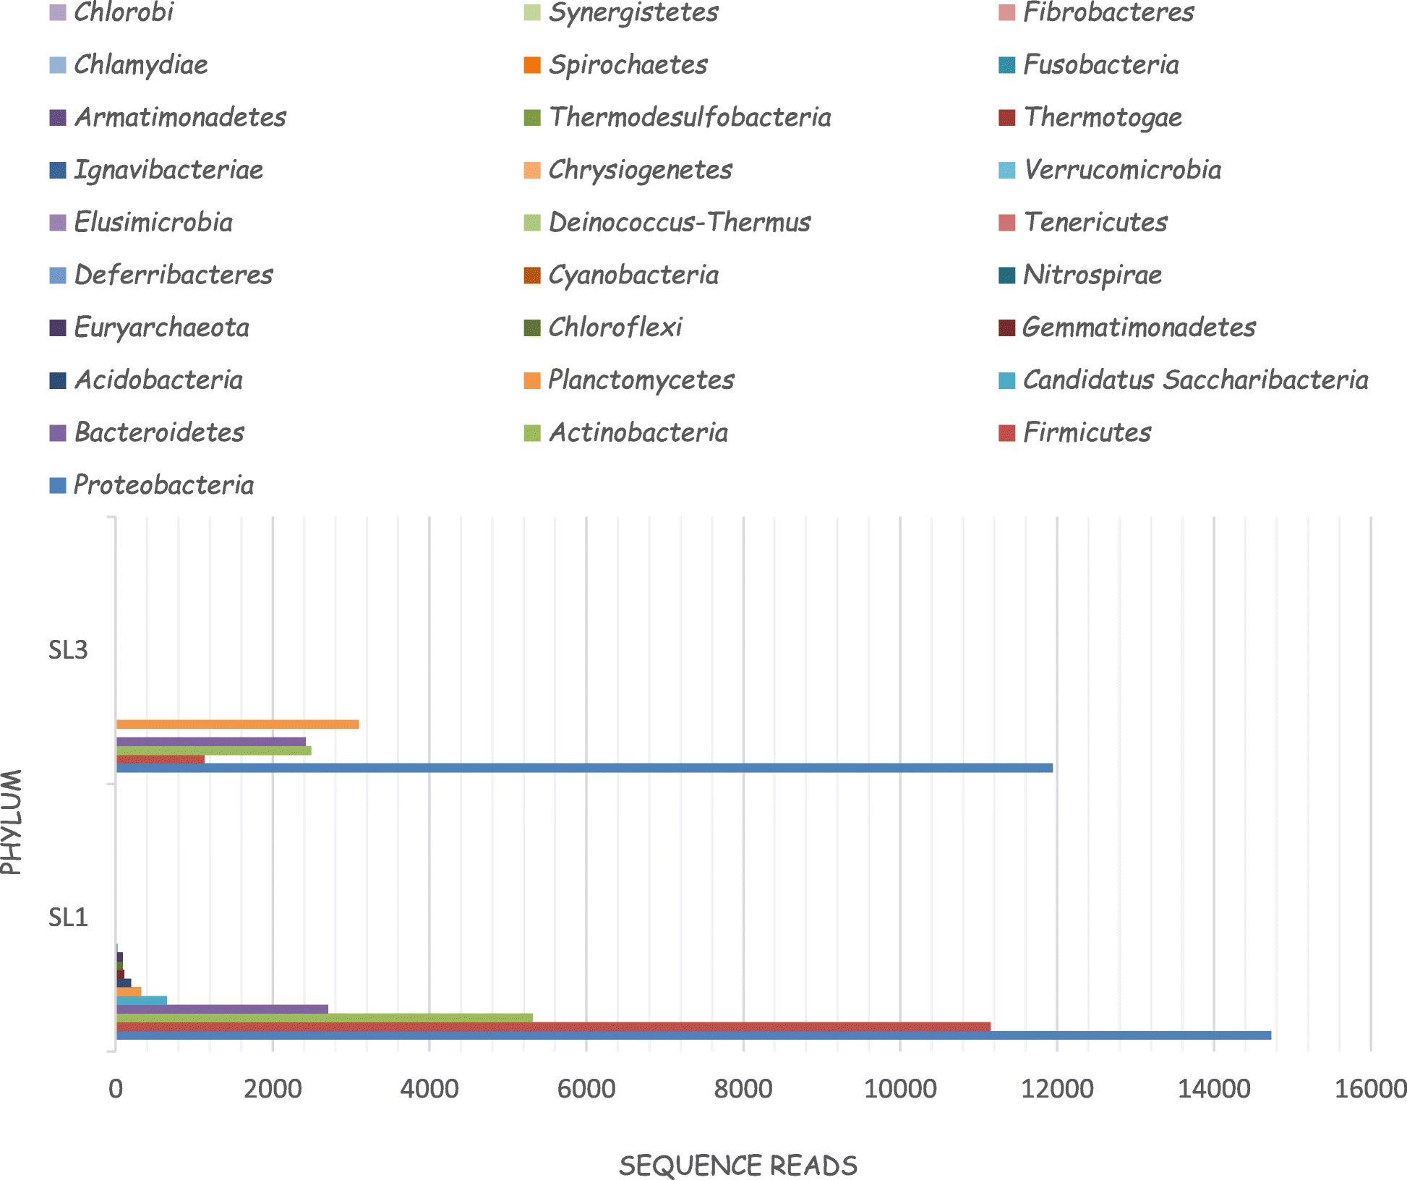Image resolution: width=1407 pixels, height=1180 pixels.
Task: Click the Proteobacteria blue legend swatch
Action: click(58, 485)
